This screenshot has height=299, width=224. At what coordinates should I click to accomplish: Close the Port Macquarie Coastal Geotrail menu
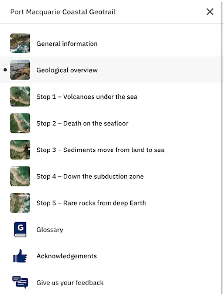click(210, 12)
